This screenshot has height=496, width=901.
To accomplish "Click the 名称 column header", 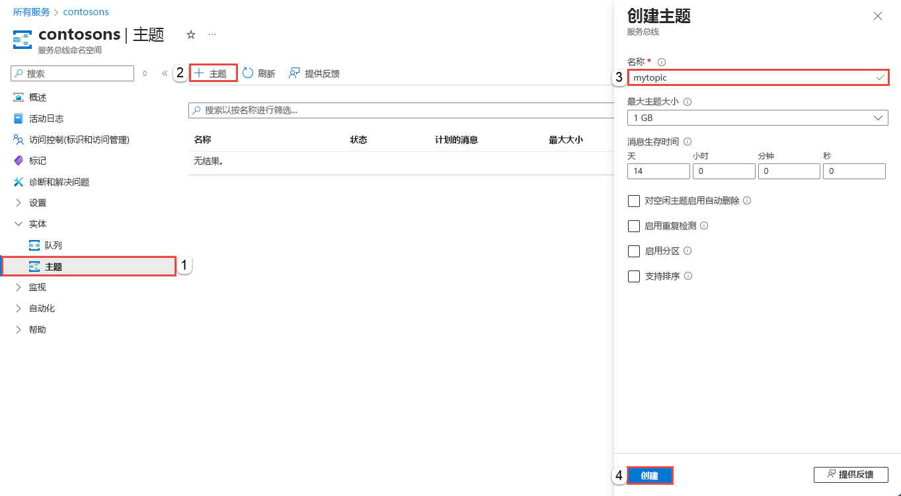I will (x=202, y=140).
